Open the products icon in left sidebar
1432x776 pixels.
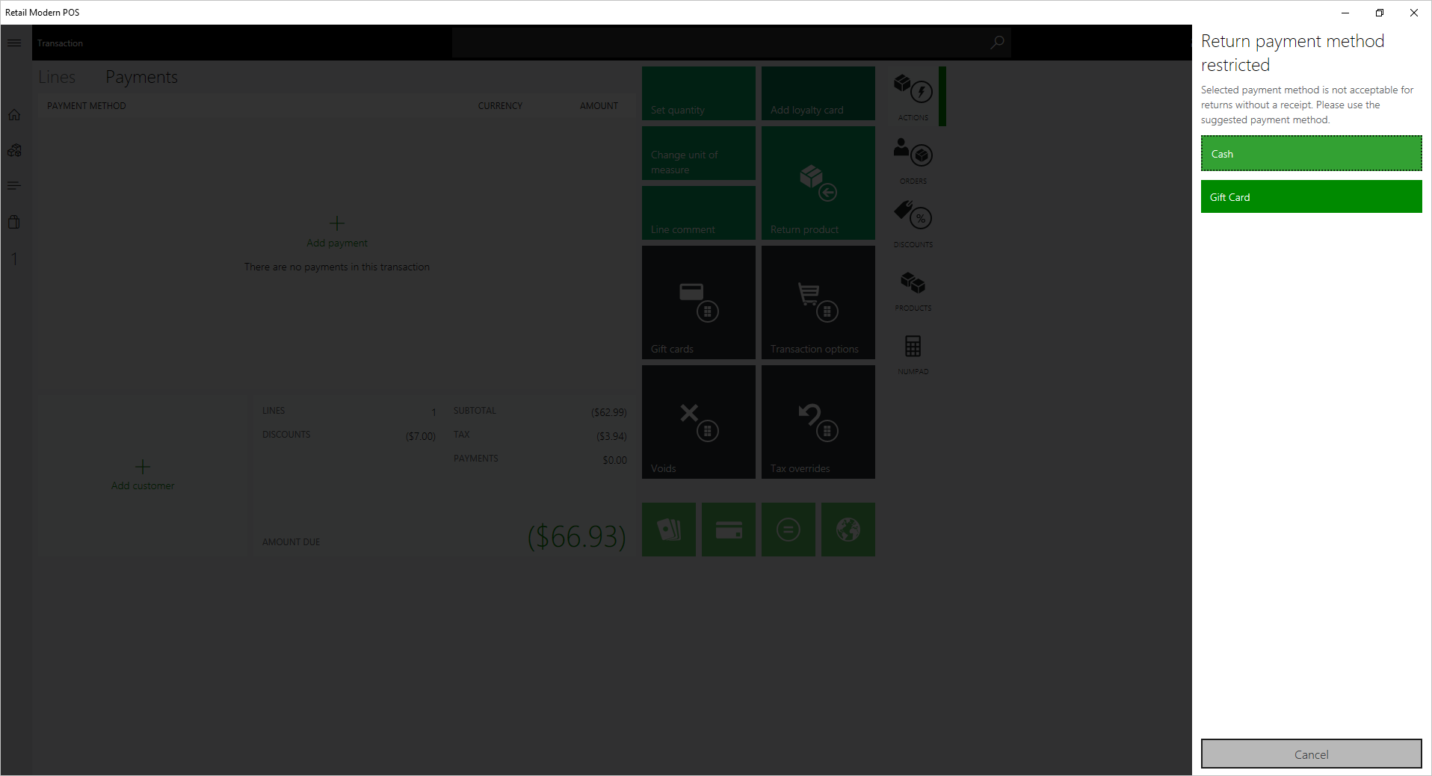pos(14,150)
